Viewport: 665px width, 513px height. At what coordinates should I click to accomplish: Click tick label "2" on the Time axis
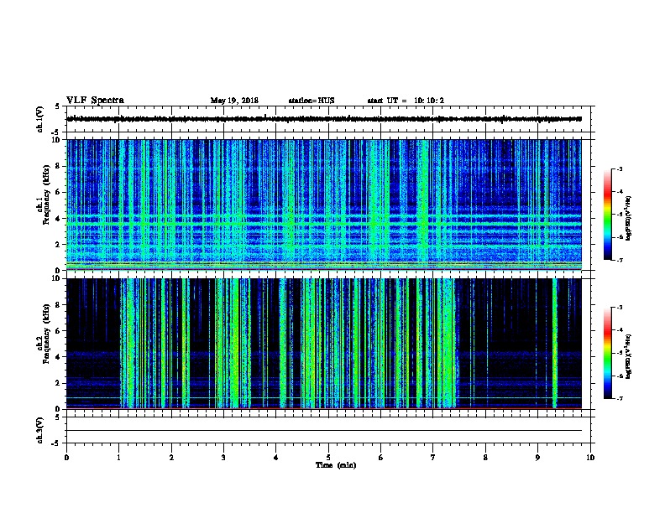[171, 458]
